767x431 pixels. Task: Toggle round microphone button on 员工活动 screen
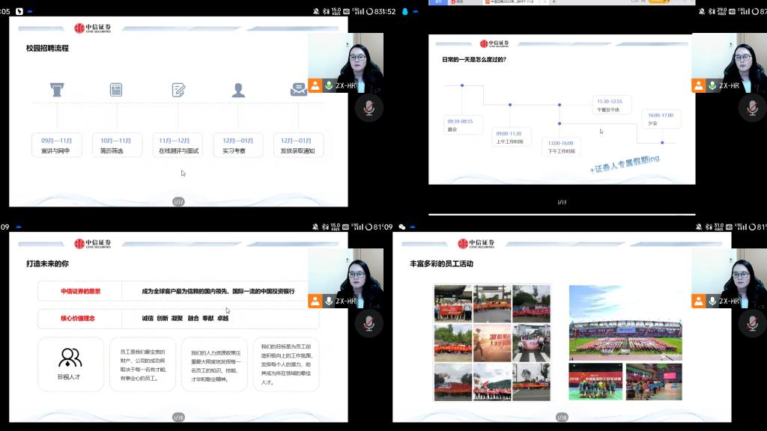pyautogui.click(x=752, y=323)
